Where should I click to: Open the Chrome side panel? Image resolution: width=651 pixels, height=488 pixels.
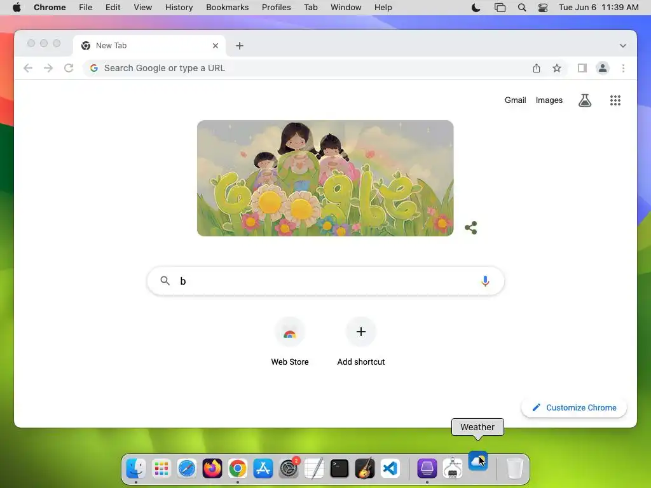pos(582,68)
